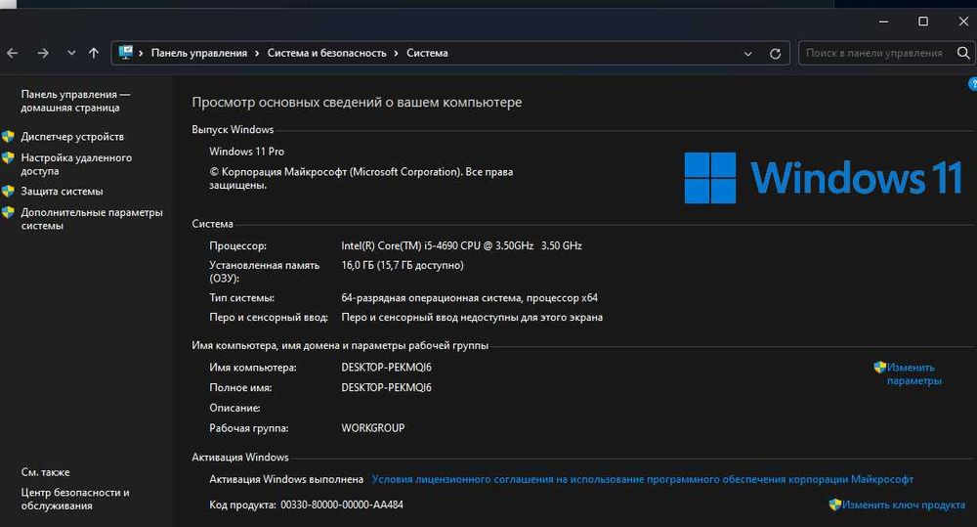This screenshot has width=977, height=527.
Task: Go up one level with Up arrow
Action: click(94, 54)
